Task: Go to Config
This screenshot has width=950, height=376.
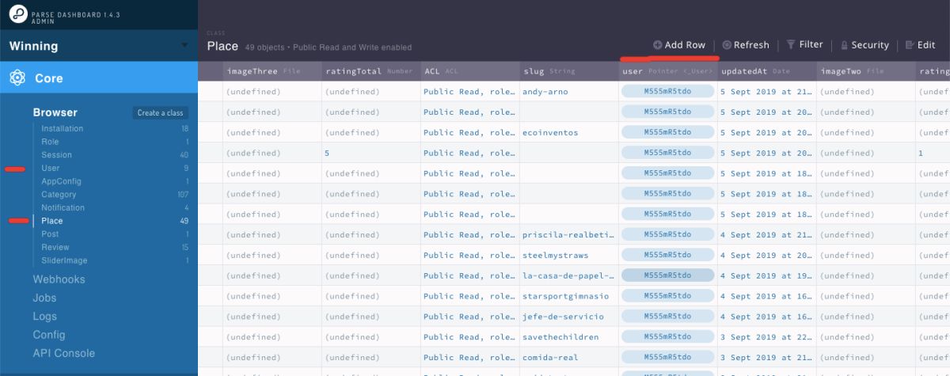Action: [x=49, y=335]
